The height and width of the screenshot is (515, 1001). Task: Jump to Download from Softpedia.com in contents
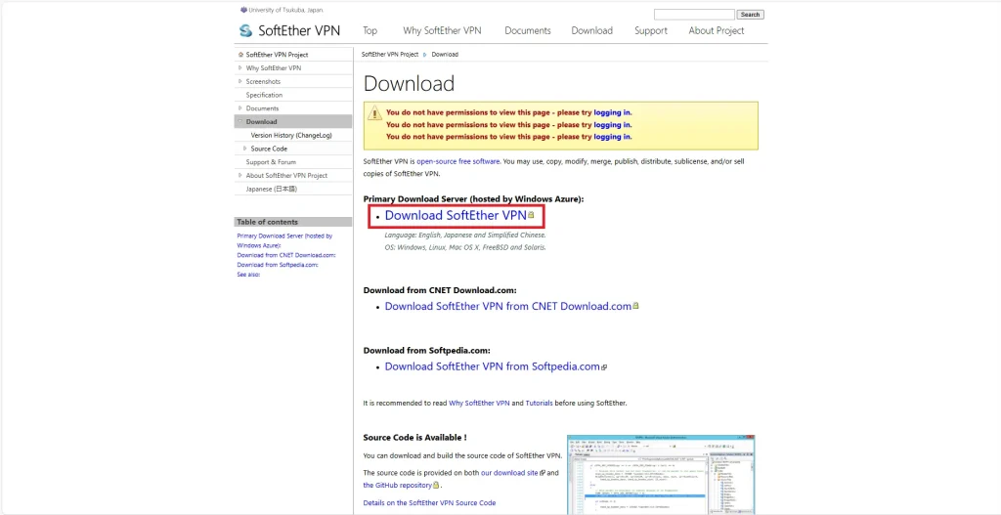point(277,264)
